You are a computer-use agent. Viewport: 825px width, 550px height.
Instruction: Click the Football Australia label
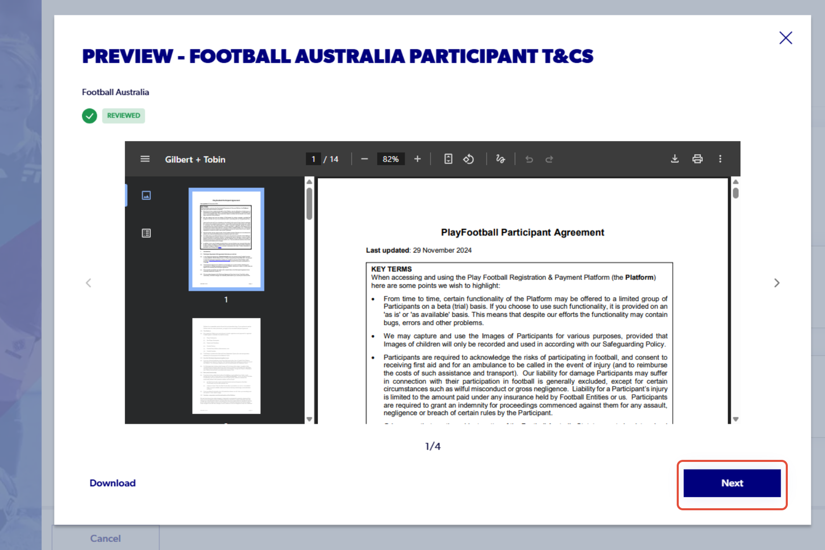116,92
